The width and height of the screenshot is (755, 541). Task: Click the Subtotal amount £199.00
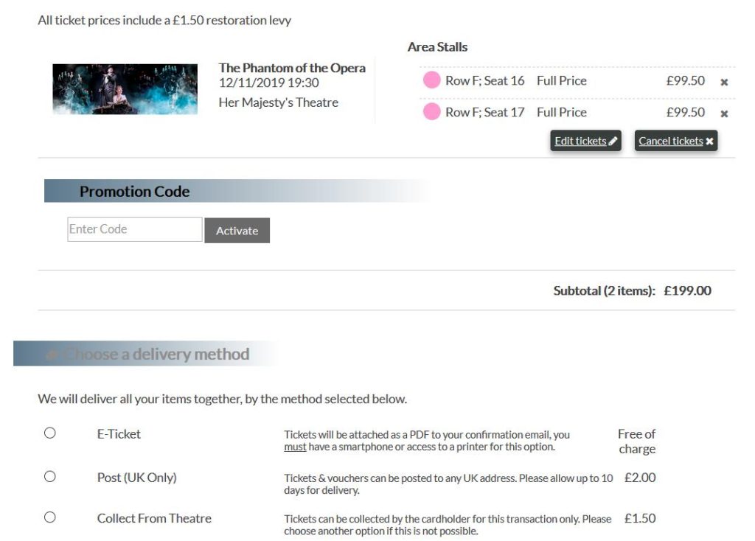(687, 290)
